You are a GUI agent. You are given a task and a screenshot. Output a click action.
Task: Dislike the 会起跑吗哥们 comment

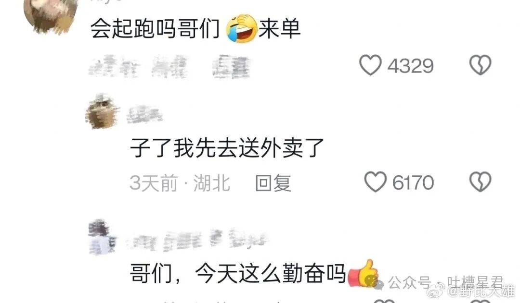tap(480, 65)
